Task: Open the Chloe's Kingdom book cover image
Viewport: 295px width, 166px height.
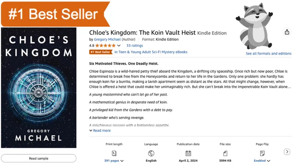Action: [39, 88]
